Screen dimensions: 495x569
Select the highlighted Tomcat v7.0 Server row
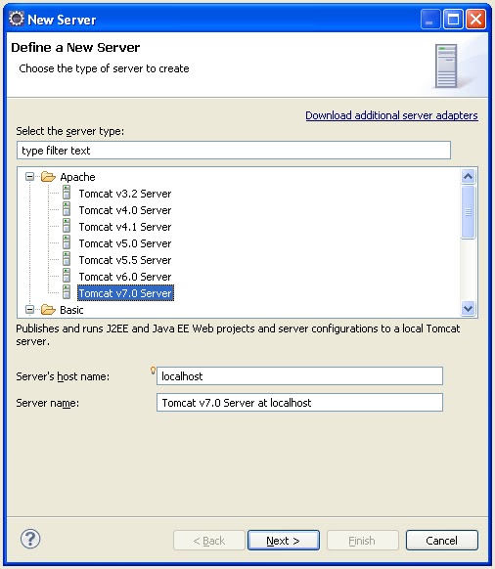coord(125,293)
